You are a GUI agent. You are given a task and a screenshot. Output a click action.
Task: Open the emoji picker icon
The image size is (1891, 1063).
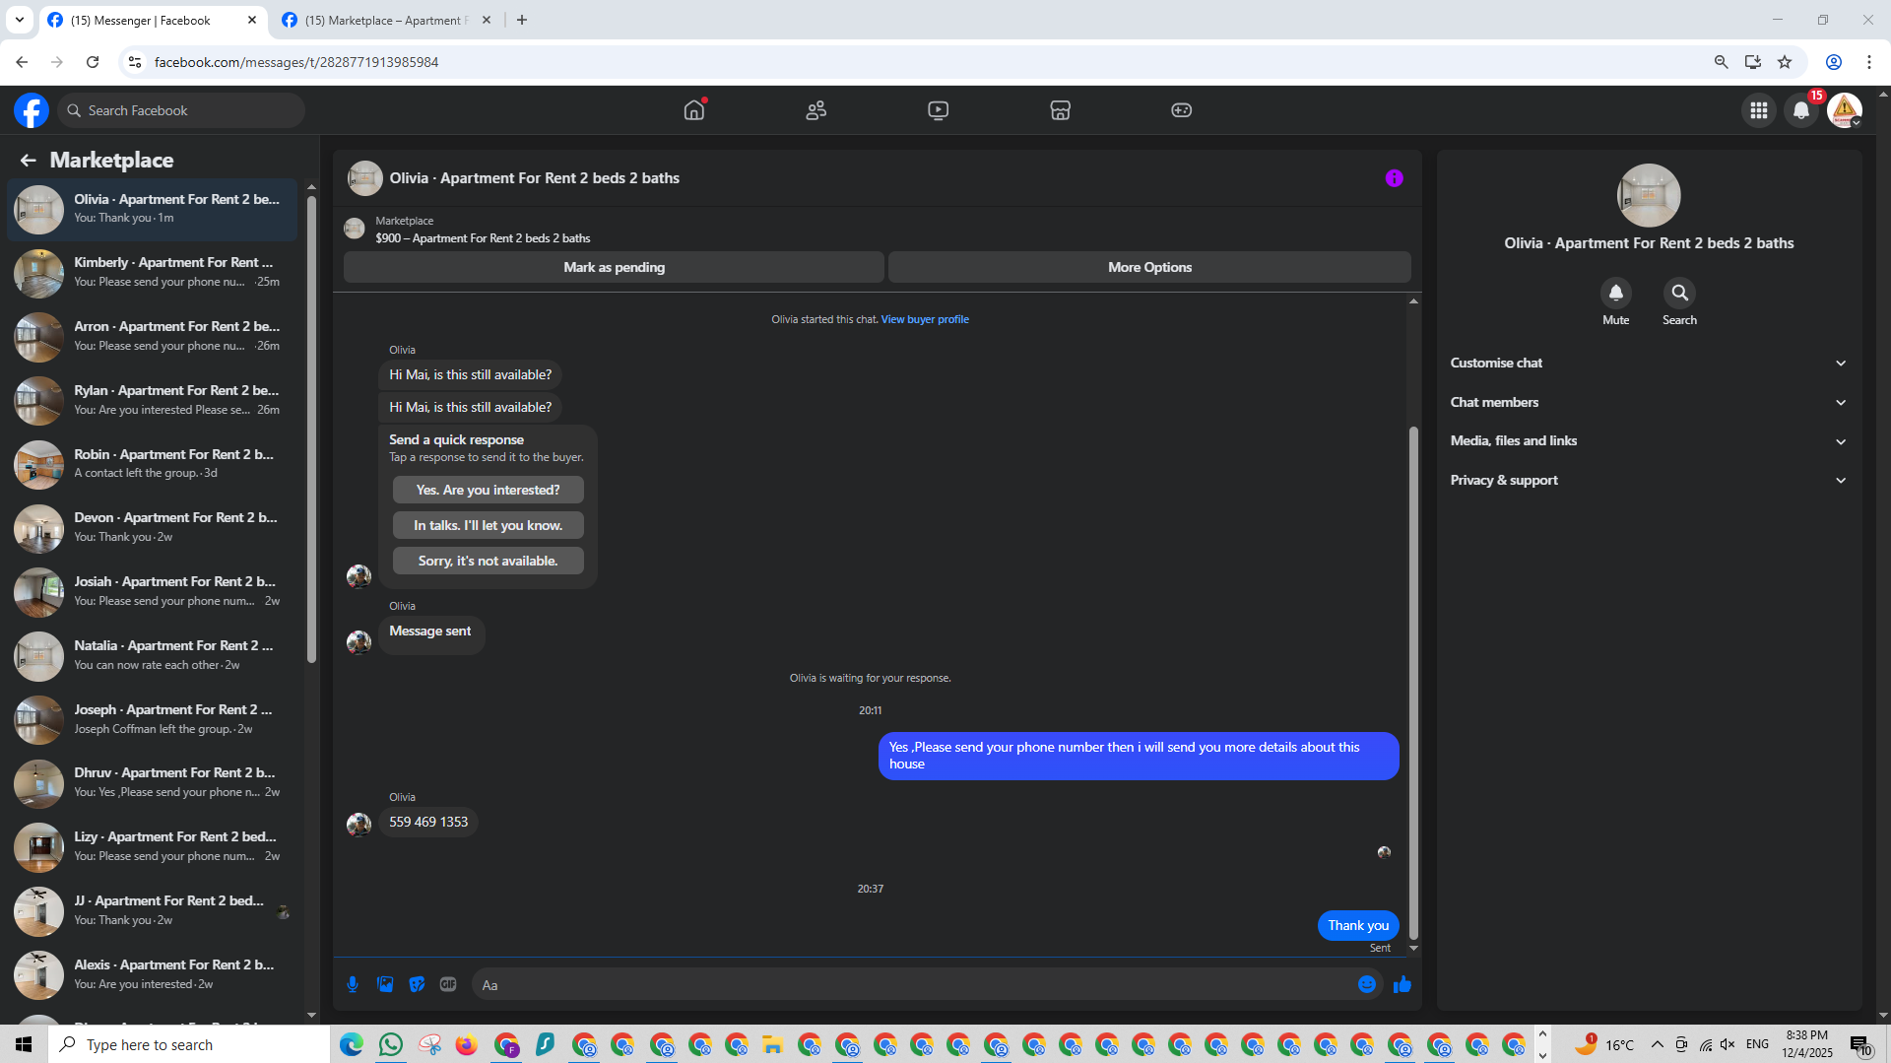click(1366, 984)
